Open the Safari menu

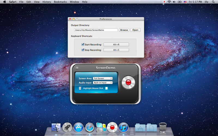[13, 2]
